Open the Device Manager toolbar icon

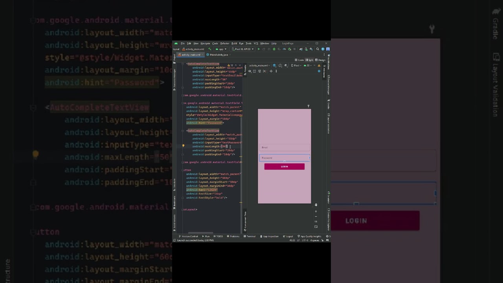[306, 49]
